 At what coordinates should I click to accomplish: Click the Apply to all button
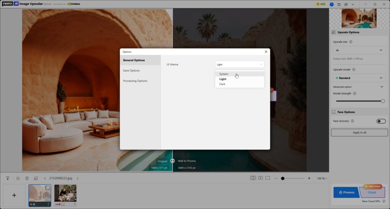click(x=359, y=133)
